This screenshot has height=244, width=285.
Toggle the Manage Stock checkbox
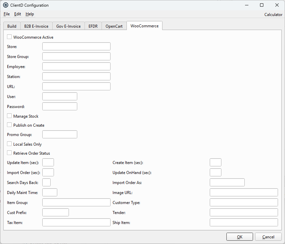click(x=9, y=116)
